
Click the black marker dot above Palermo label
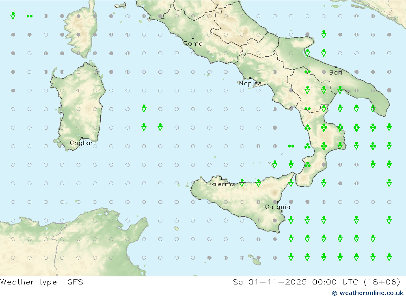pos(221,179)
